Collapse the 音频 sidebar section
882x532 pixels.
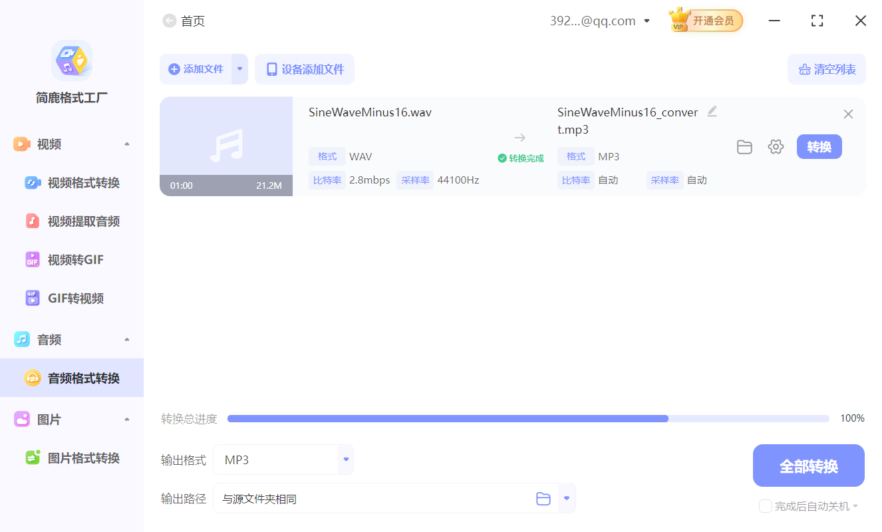[x=126, y=339]
